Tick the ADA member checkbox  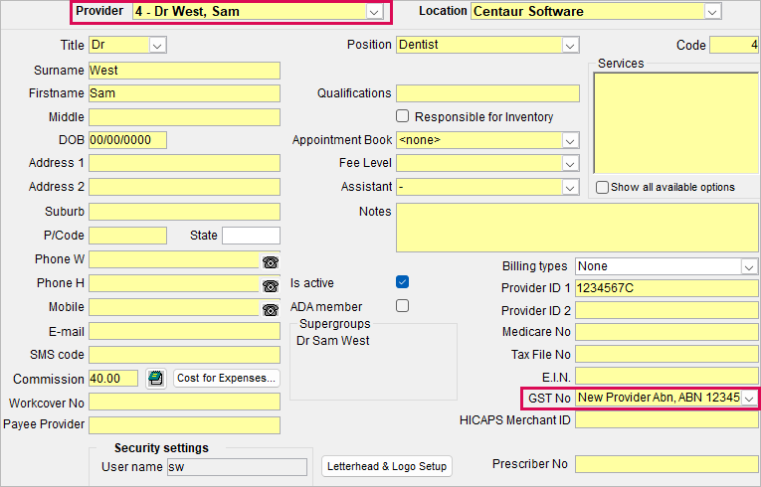click(402, 305)
